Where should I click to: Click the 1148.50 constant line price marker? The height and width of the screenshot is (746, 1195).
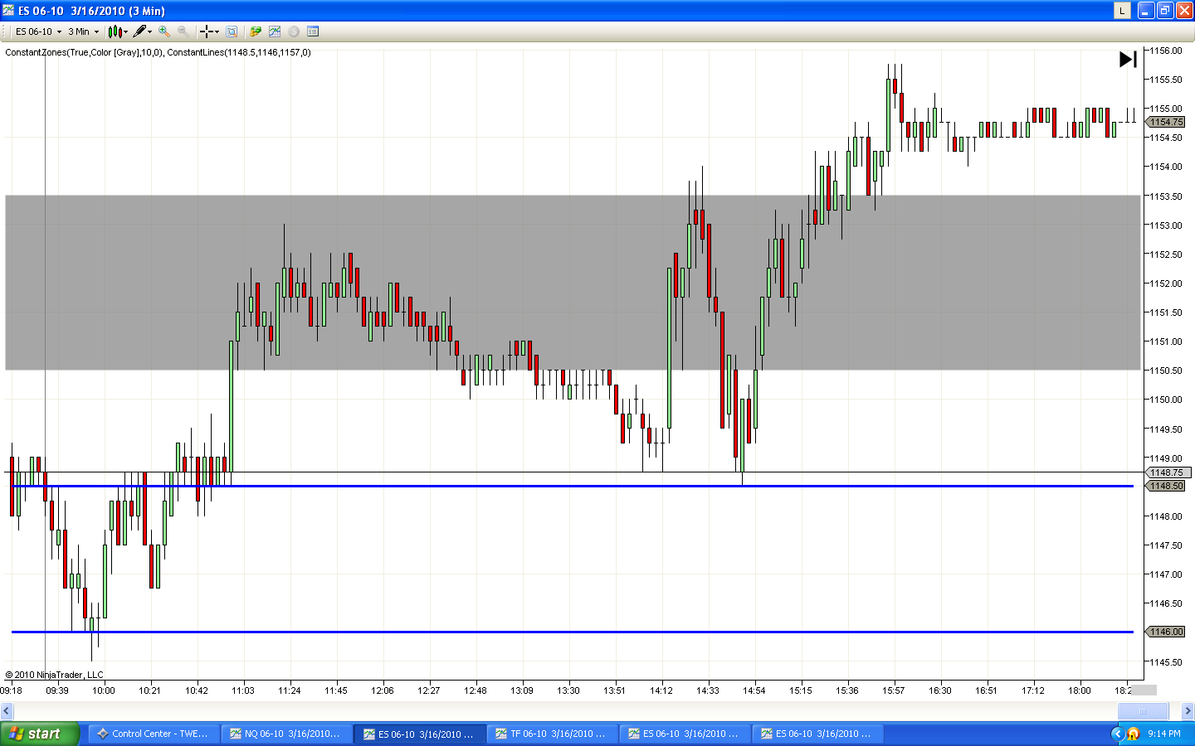click(x=1166, y=486)
